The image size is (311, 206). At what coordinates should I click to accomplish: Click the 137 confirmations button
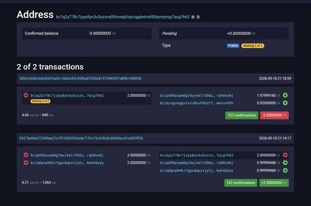(x=241, y=115)
